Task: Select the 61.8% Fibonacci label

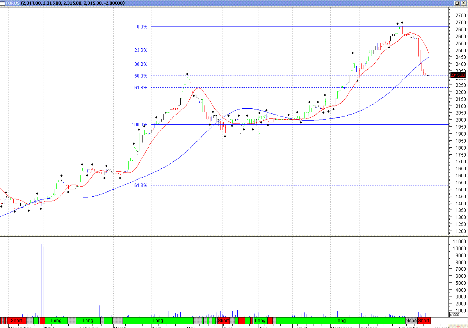Action: [x=141, y=88]
